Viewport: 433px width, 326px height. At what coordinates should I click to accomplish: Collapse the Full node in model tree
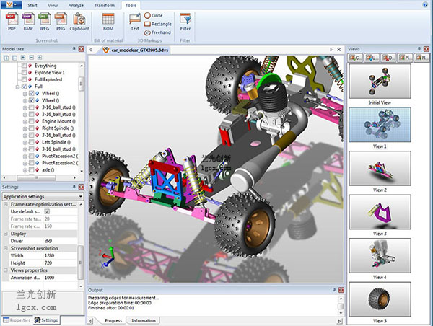point(17,87)
